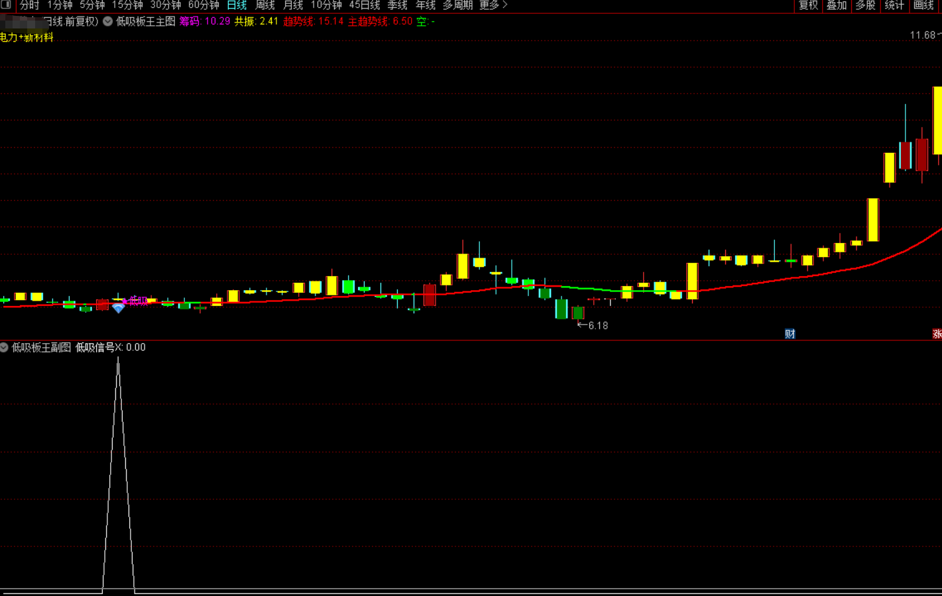Image resolution: width=942 pixels, height=596 pixels.
Task: Select the 60分钟 period
Action: point(204,5)
